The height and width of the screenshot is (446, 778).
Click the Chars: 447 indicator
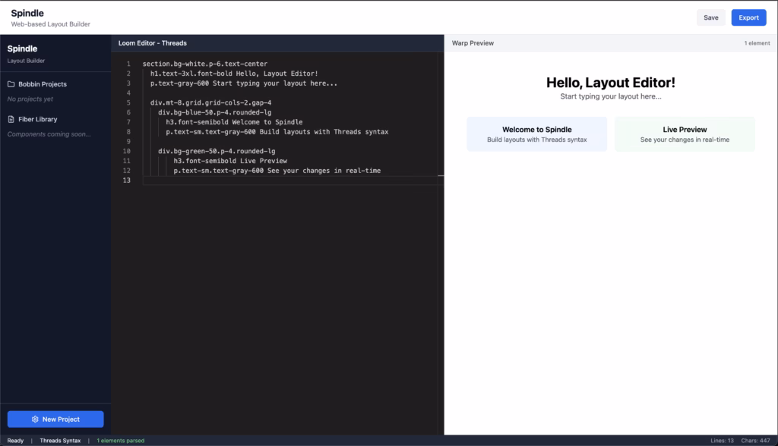(x=757, y=439)
